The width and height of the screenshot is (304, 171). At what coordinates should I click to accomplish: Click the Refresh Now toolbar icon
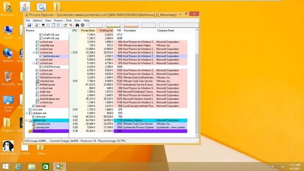coord(36,25)
